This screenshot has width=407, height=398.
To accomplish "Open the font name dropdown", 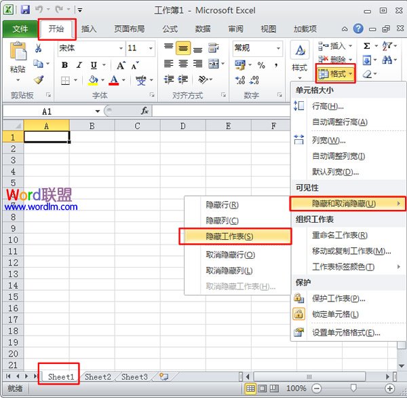I will click(x=121, y=48).
